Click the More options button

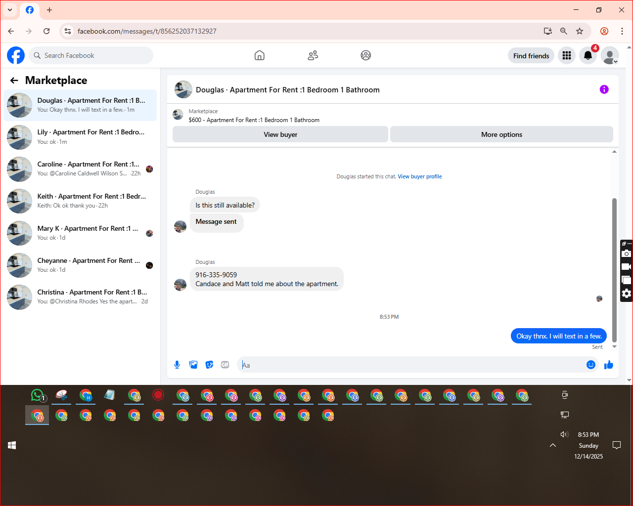pos(501,134)
